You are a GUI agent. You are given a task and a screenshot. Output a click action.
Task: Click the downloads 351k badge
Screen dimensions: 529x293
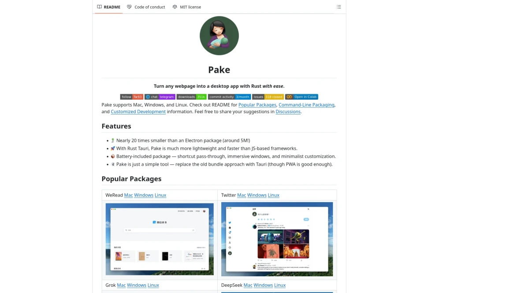tap(191, 97)
